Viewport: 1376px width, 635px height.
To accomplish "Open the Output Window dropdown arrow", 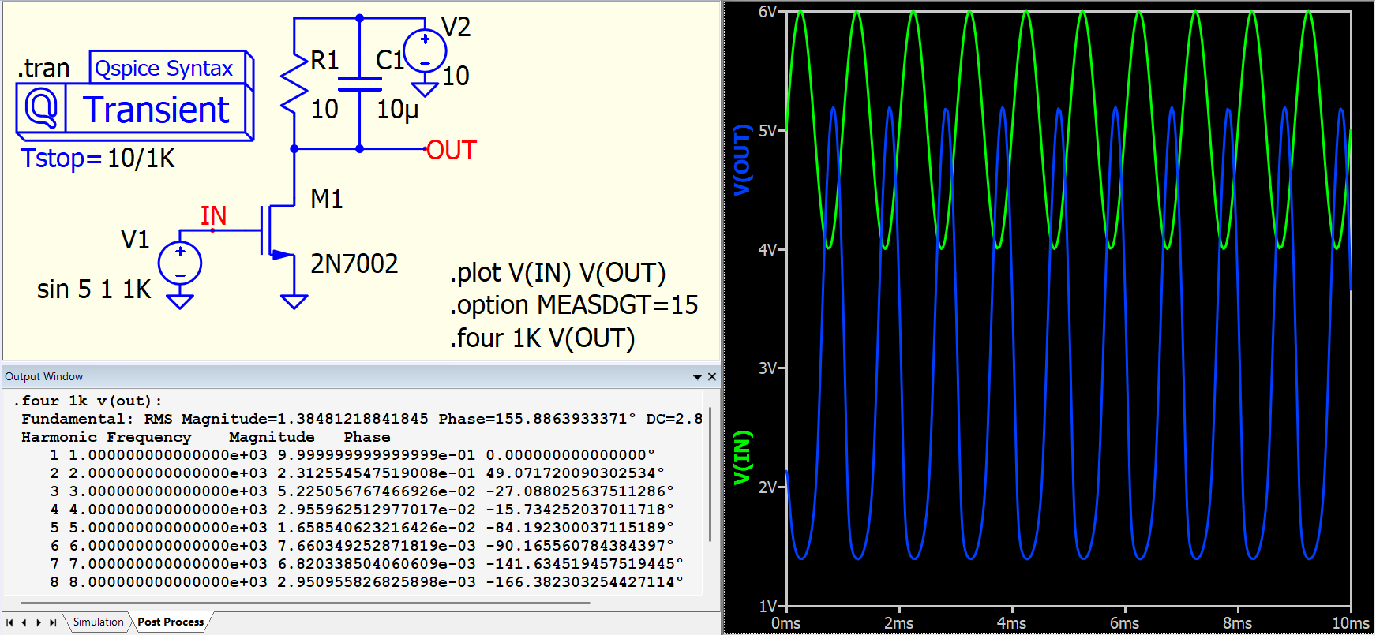I will (x=697, y=377).
